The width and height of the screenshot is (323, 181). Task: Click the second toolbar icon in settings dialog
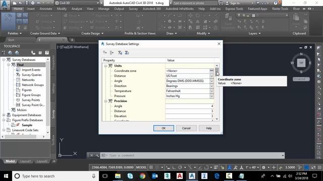[x=112, y=53]
